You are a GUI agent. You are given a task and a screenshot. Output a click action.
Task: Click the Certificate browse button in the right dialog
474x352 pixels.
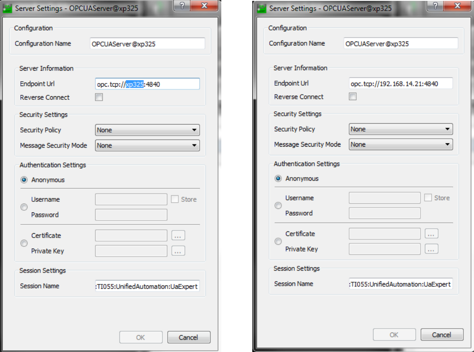coord(432,234)
